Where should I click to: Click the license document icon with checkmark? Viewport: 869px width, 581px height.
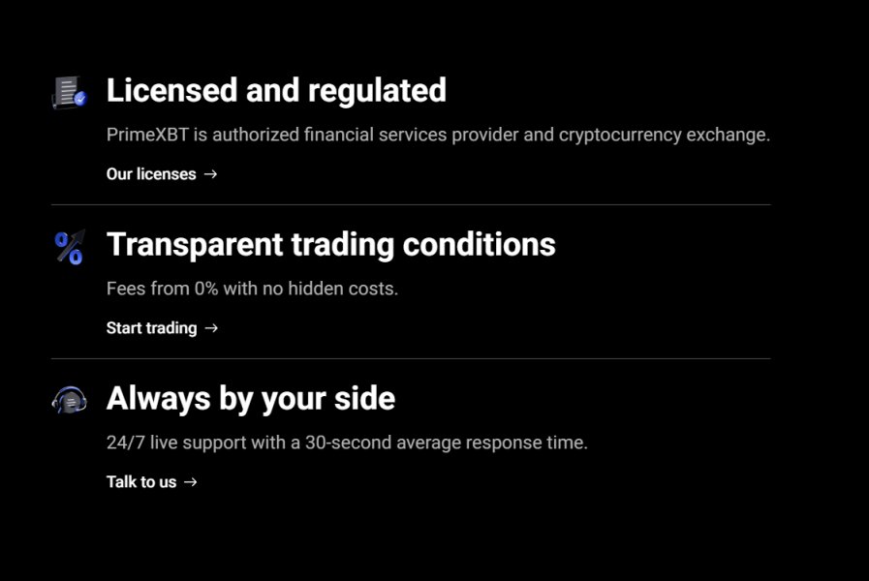tap(69, 93)
